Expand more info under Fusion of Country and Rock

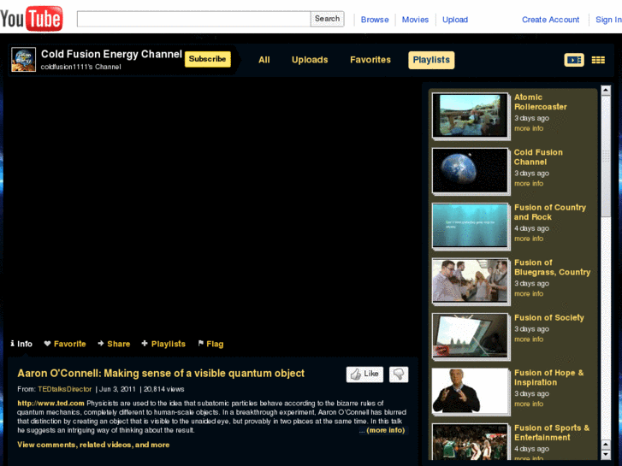tap(529, 239)
